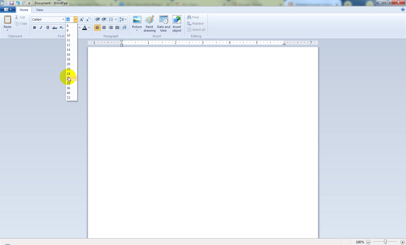Click the Grow font icon
Viewport: 406px width, 245px height.
coord(81,19)
